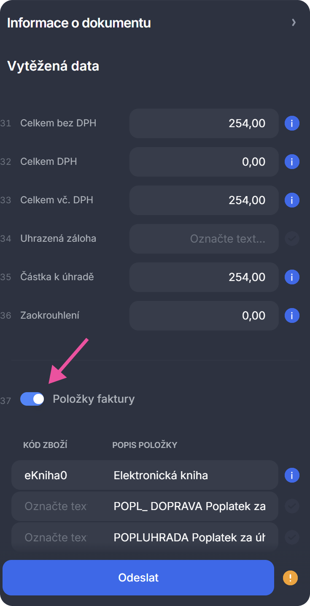Open info icon for Celkem vč. DPH
The height and width of the screenshot is (606, 310).
coord(292,200)
